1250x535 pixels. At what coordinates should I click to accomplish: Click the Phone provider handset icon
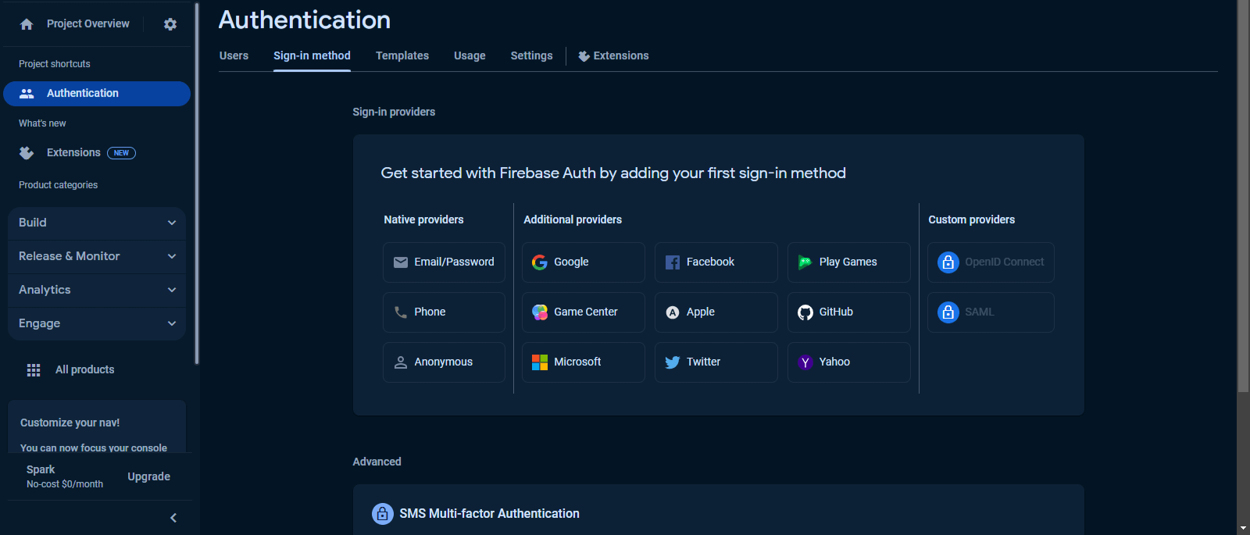[x=401, y=312]
